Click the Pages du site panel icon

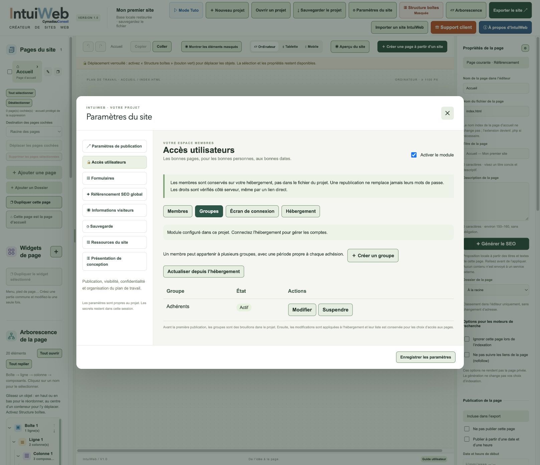tap(11, 50)
